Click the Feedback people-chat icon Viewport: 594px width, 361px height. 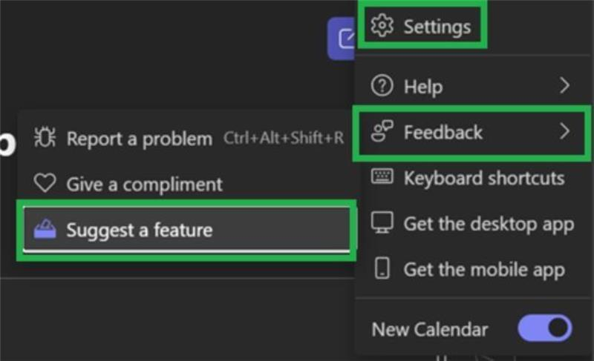pos(382,130)
